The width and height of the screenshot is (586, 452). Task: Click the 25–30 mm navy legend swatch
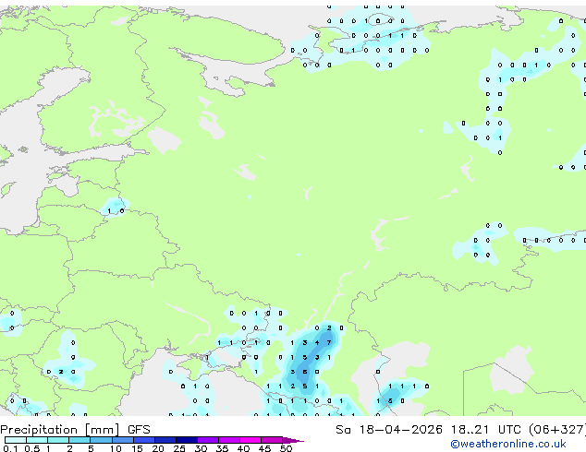click(x=187, y=440)
